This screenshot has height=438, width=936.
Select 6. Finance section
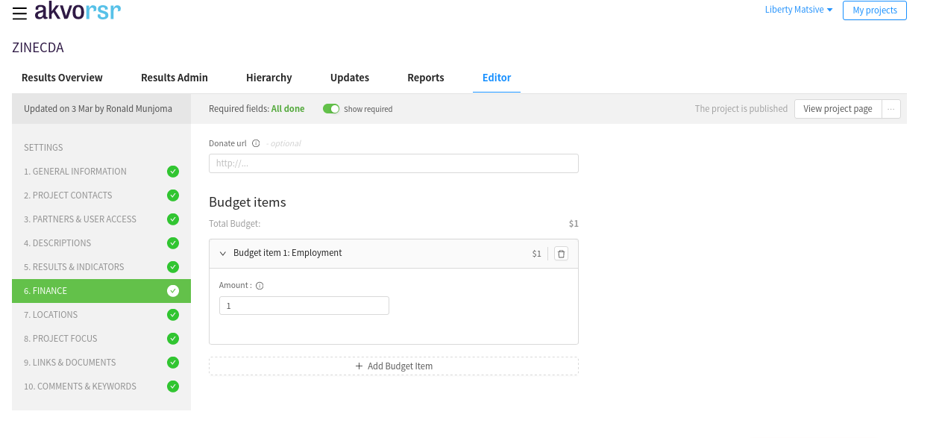(x=101, y=291)
